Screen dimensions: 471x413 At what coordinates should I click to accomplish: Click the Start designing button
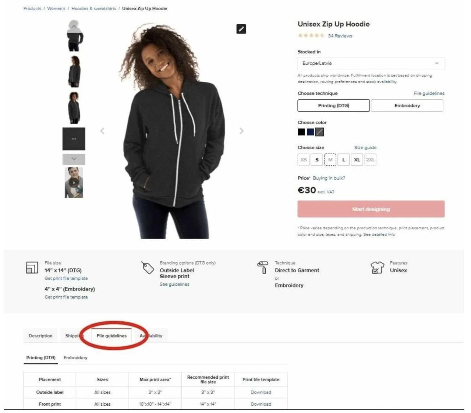point(371,209)
